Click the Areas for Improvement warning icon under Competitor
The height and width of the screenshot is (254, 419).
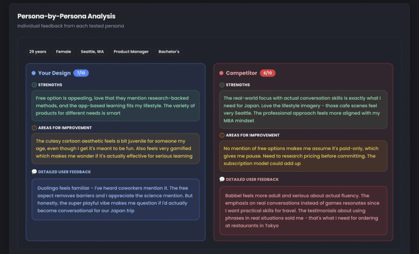[222, 135]
